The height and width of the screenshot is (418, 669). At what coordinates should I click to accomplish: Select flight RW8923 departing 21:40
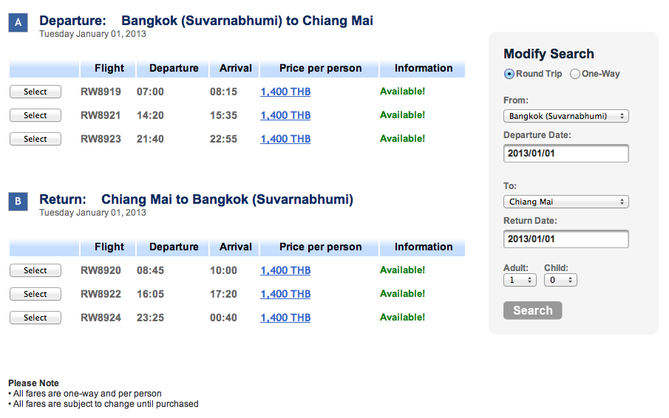[35, 139]
